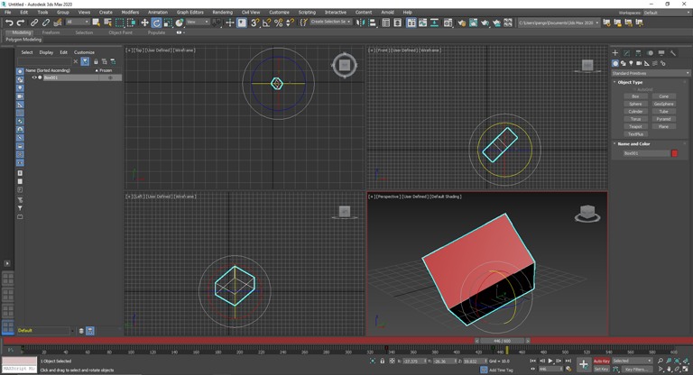Click the large plus Set Keys button
The height and width of the screenshot is (375, 693).
click(x=584, y=365)
